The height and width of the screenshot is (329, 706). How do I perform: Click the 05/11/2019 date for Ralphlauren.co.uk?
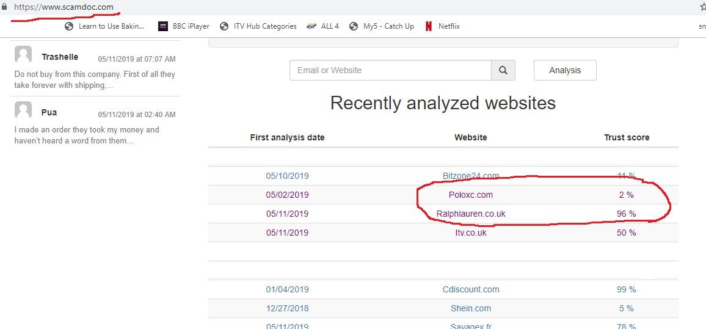click(x=287, y=214)
